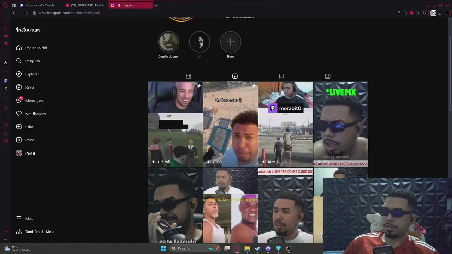452x254 pixels.
Task: Open Mensagens with unread badge
Action: tap(30, 101)
